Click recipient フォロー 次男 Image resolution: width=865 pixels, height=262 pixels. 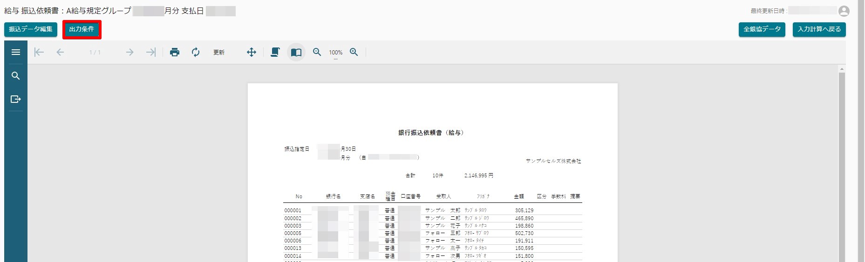point(443,256)
